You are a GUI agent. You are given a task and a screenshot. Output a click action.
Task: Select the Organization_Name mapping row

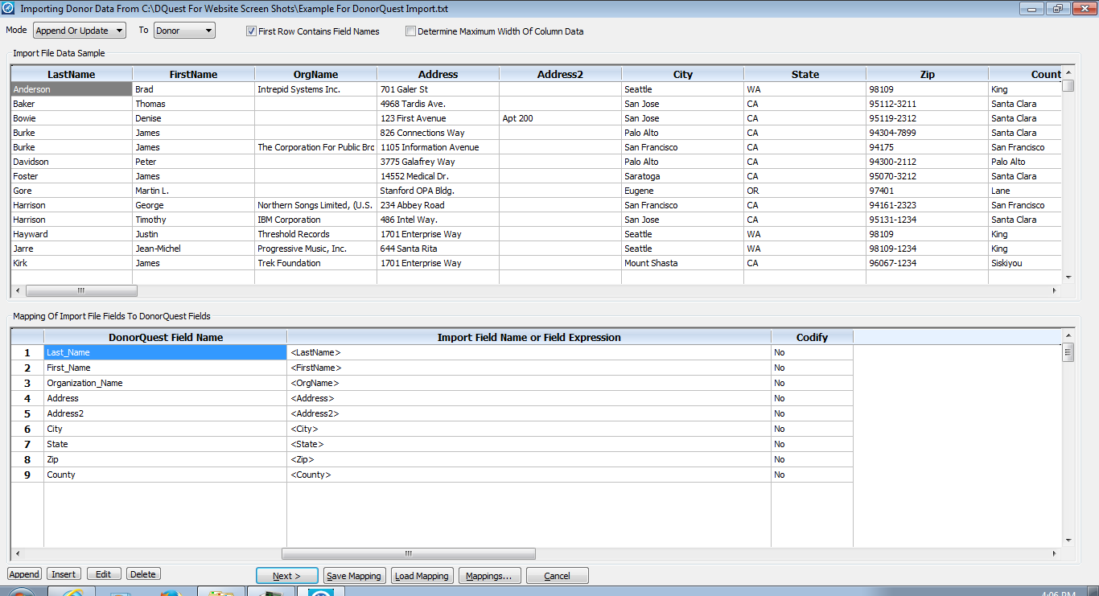point(432,383)
